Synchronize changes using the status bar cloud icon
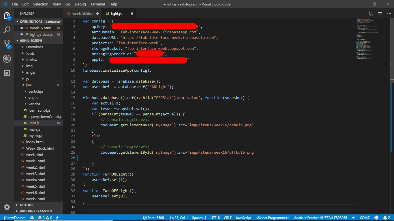Screen dimensions: 394x221 click(32, 218)
